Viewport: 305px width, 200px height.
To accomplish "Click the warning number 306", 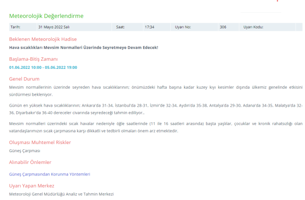I will [x=223, y=27].
